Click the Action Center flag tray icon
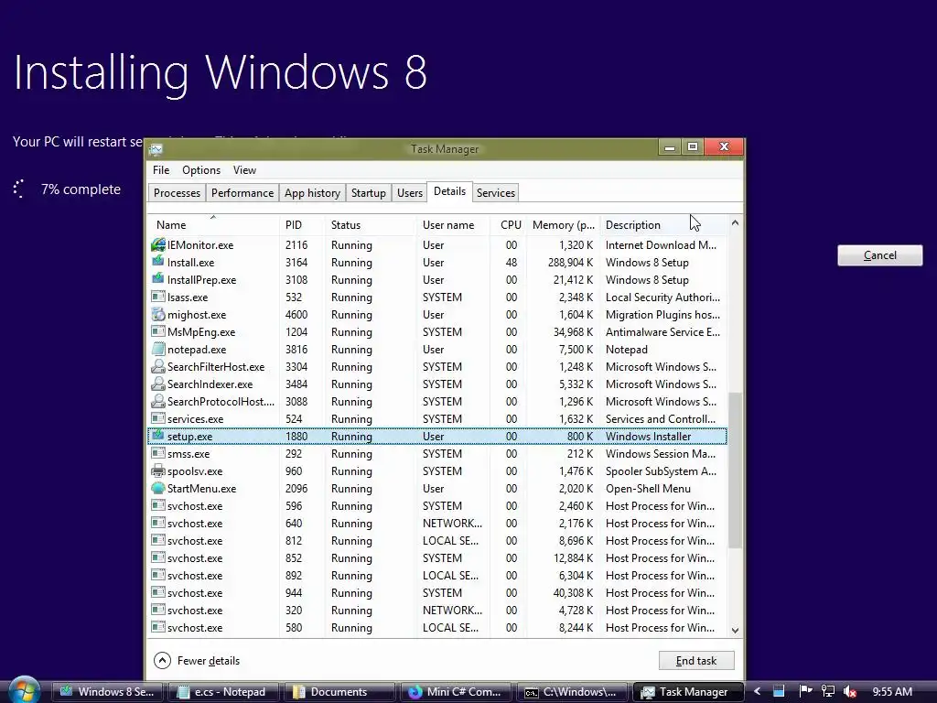The width and height of the screenshot is (937, 703). pos(805,691)
